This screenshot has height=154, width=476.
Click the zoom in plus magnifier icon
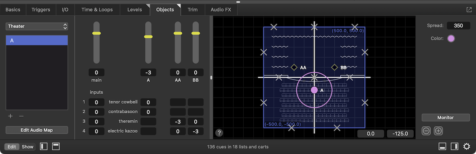439,131
